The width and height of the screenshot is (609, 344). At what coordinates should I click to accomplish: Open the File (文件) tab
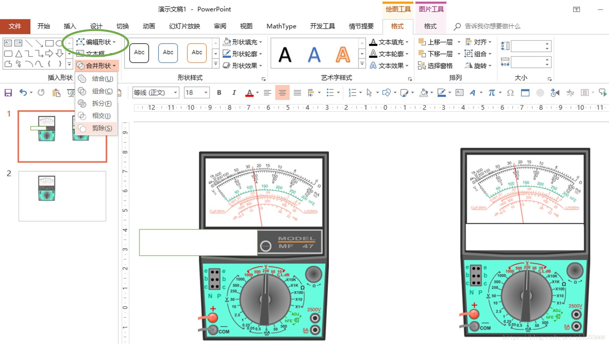tap(15, 26)
